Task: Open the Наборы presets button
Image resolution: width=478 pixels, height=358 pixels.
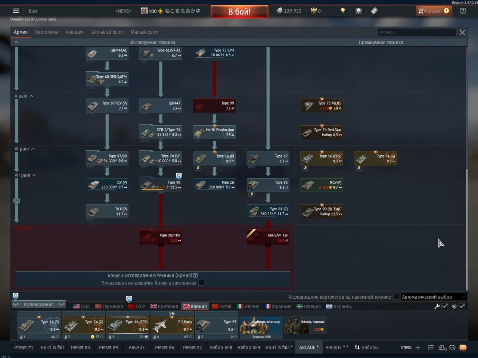Action: point(366,347)
